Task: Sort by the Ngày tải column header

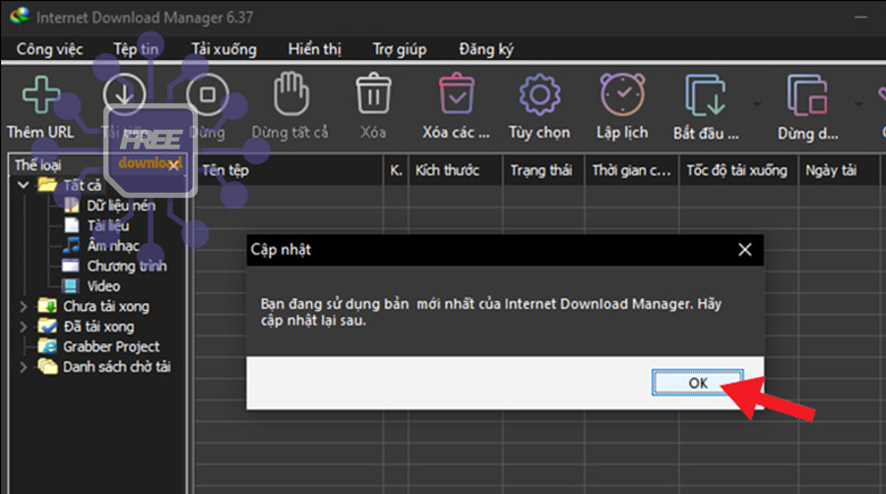Action: pyautogui.click(x=839, y=170)
